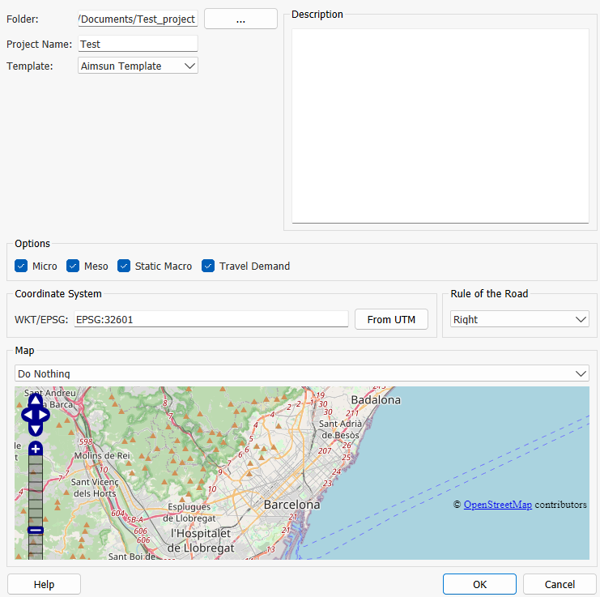Click the WKT/EPSG input field

point(211,319)
